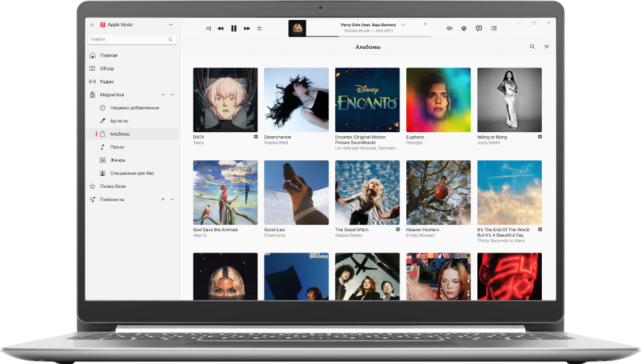This screenshot has width=641, height=364.
Task: Click the search field magnifier icon
Action: tap(171, 40)
